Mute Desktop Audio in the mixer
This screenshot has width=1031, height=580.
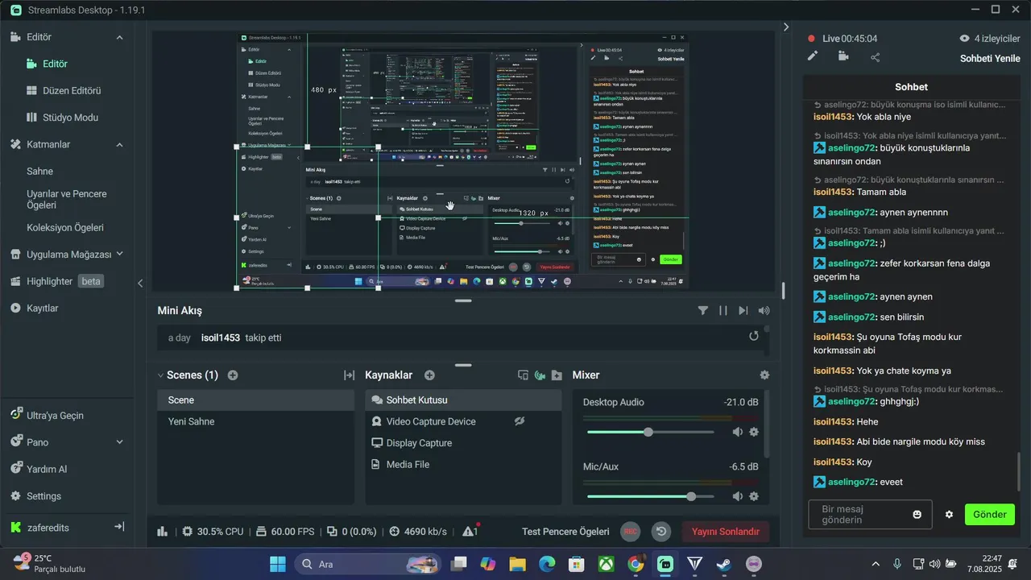737,432
